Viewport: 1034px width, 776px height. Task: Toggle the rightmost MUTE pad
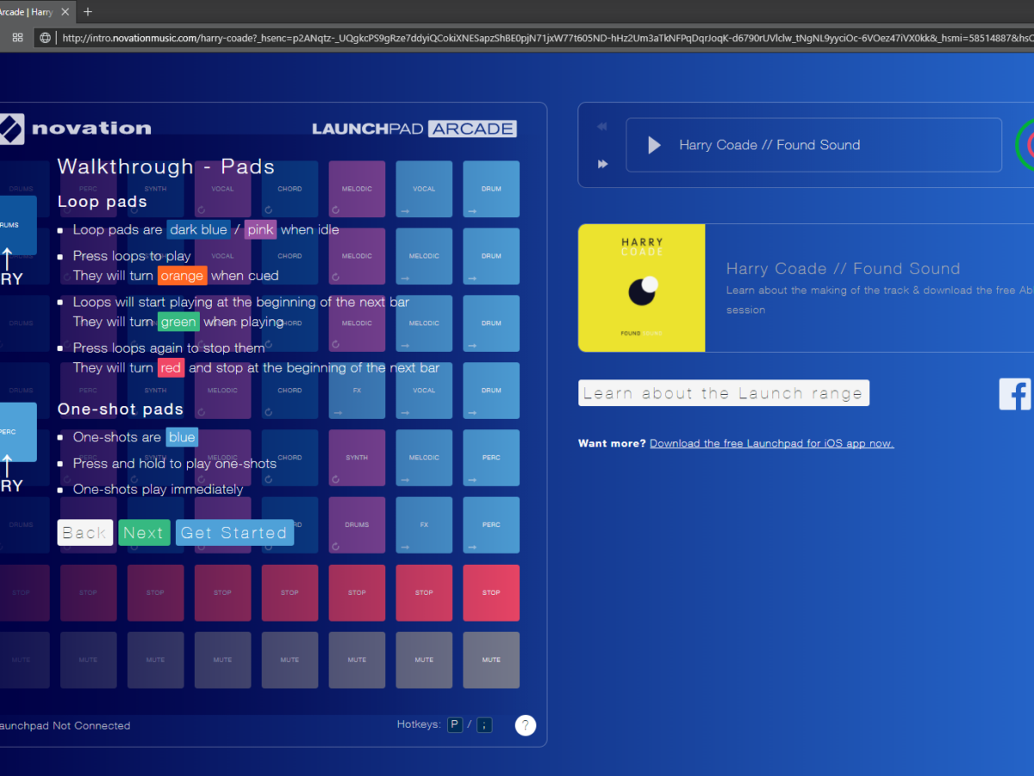click(491, 660)
